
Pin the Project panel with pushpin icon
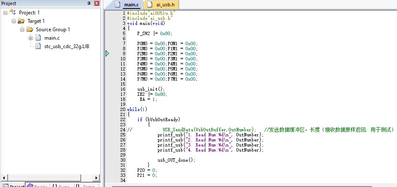[x=89, y=3]
